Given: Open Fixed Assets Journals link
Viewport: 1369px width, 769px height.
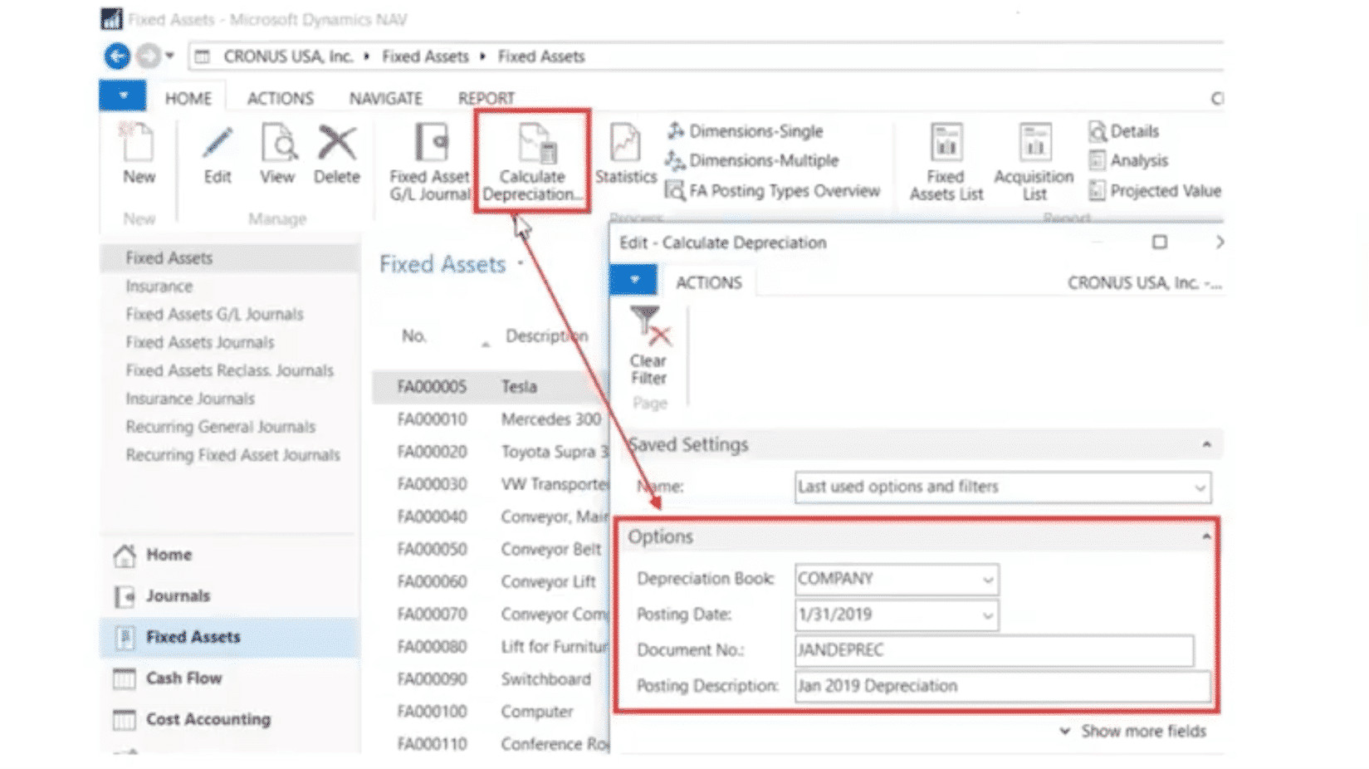Looking at the screenshot, I should (200, 343).
